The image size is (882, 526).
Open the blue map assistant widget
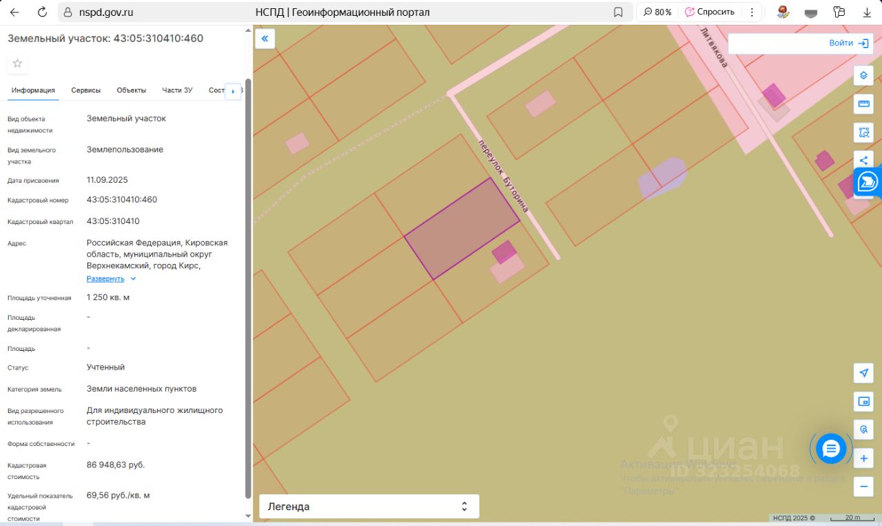868,182
